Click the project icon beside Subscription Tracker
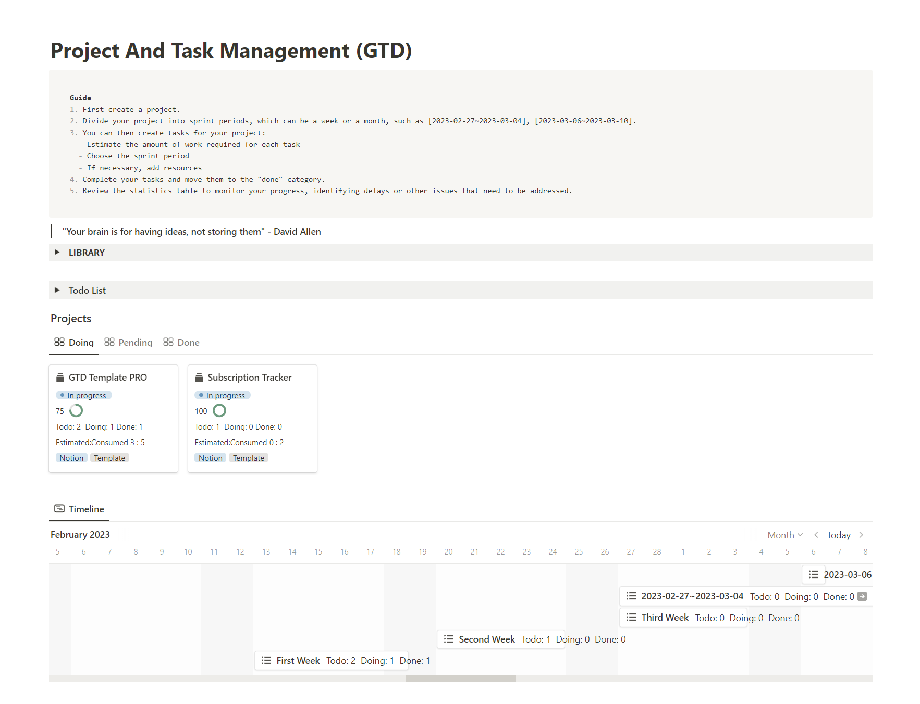 (199, 377)
